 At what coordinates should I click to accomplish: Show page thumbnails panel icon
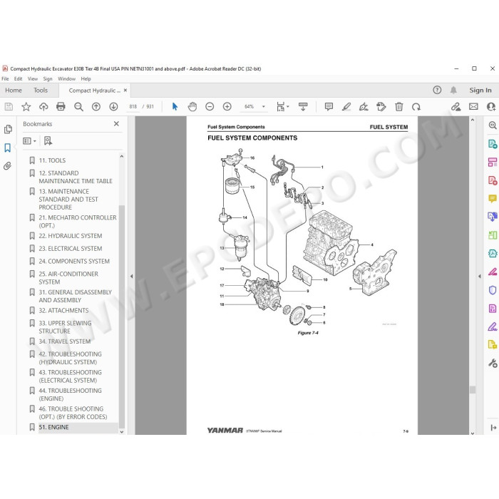[x=8, y=129]
